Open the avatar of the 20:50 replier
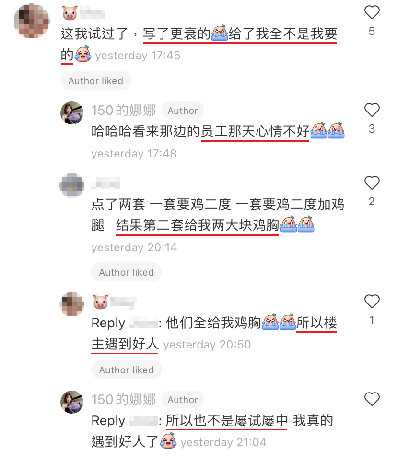Screen dimensions: 397x460 point(72,304)
